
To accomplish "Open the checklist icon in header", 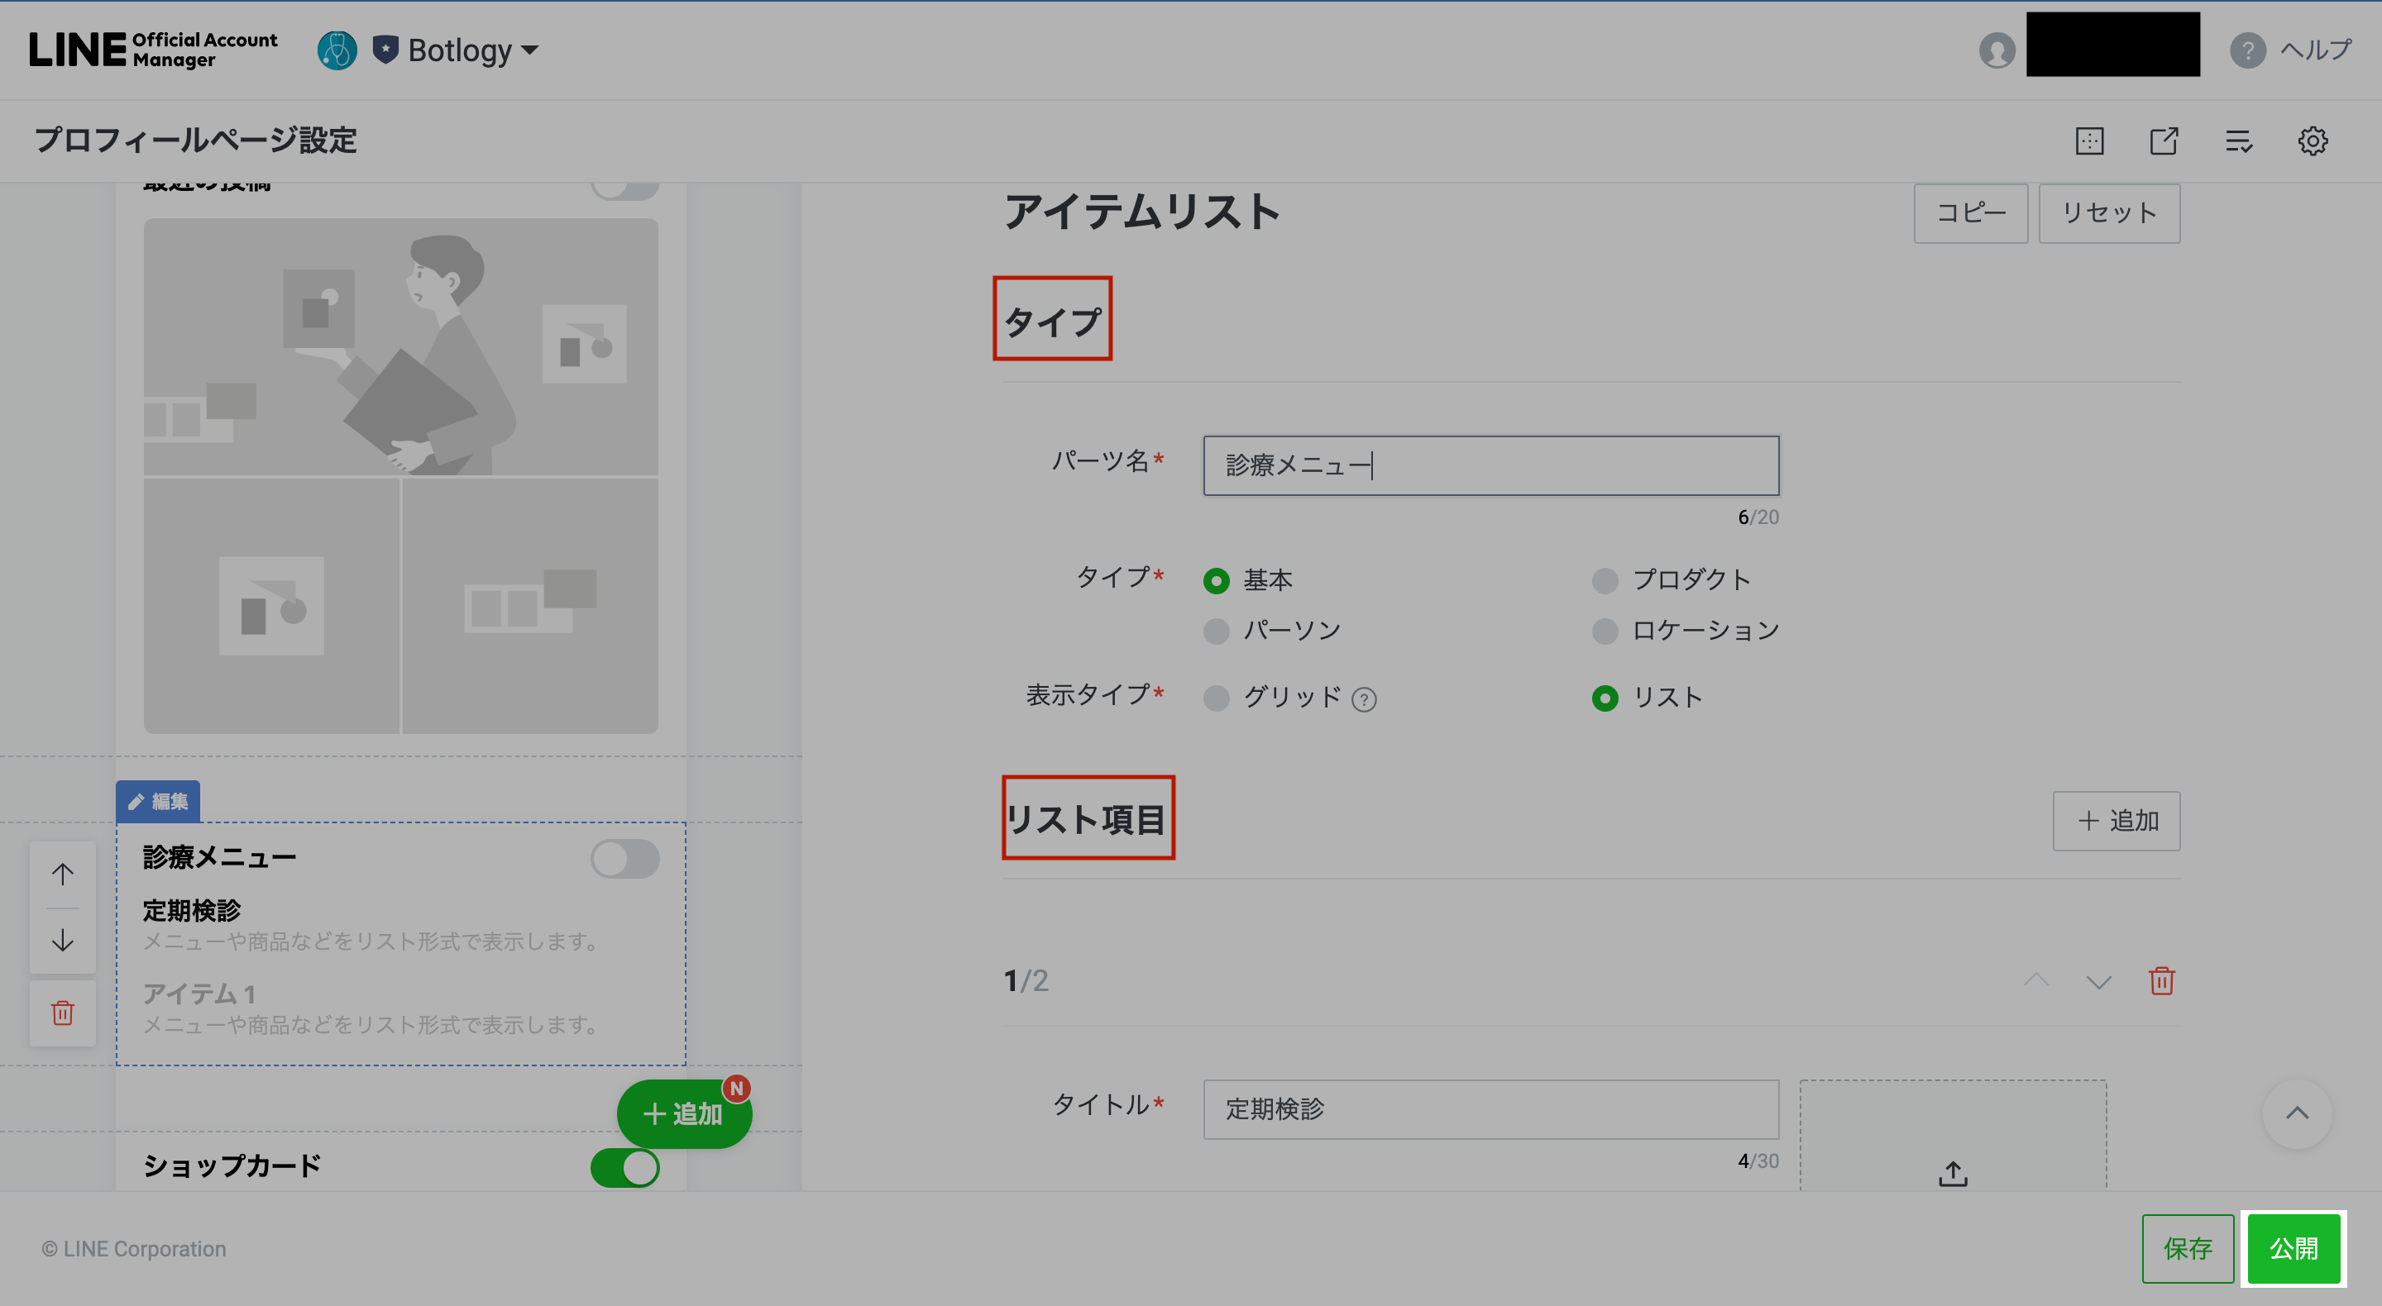I will 2238,141.
